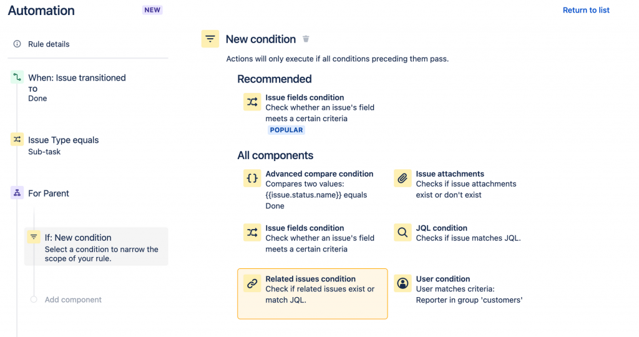Return to list of automation rules
639x337 pixels.
tap(586, 10)
